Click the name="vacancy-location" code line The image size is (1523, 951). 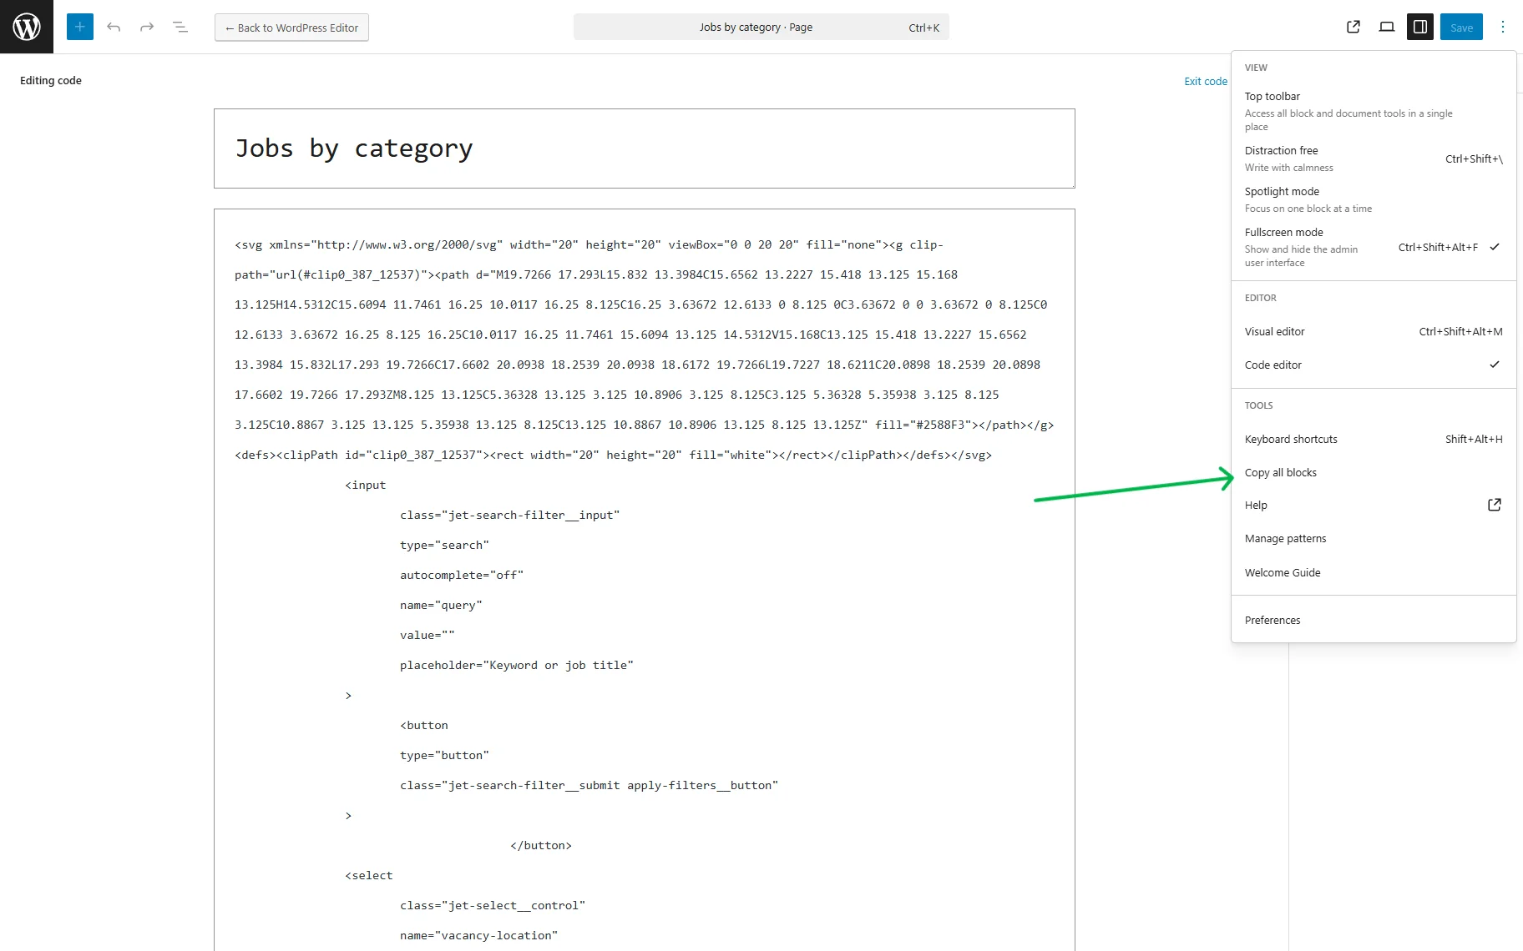click(x=478, y=935)
